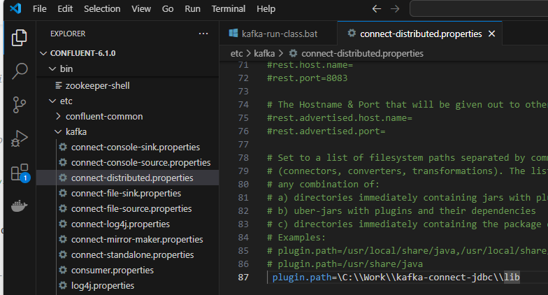The width and height of the screenshot is (548, 295).
Task: Click the navigate back arrow
Action: 377,8
